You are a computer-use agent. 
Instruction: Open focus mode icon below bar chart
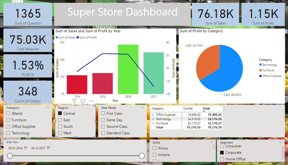coord(83,101)
